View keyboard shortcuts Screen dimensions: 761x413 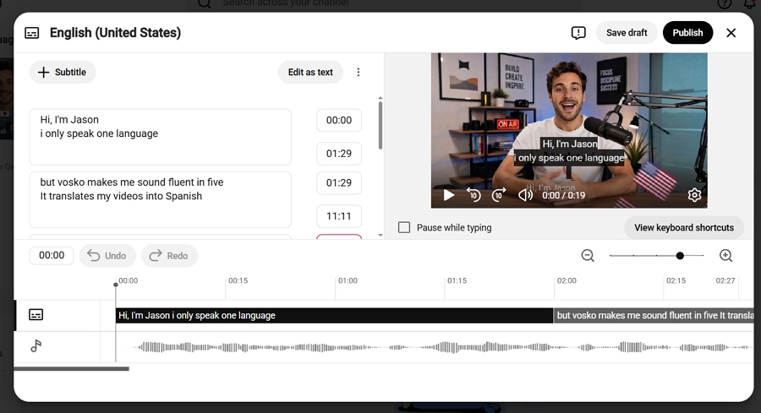pos(684,227)
